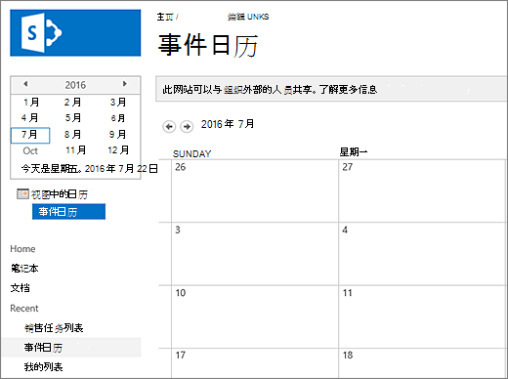Open 销售任务列表 under Recent

[54, 328]
